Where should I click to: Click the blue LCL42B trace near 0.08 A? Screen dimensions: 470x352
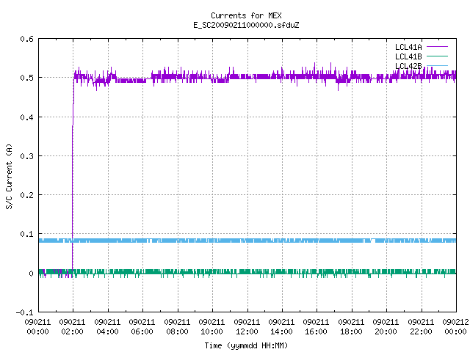(247, 241)
